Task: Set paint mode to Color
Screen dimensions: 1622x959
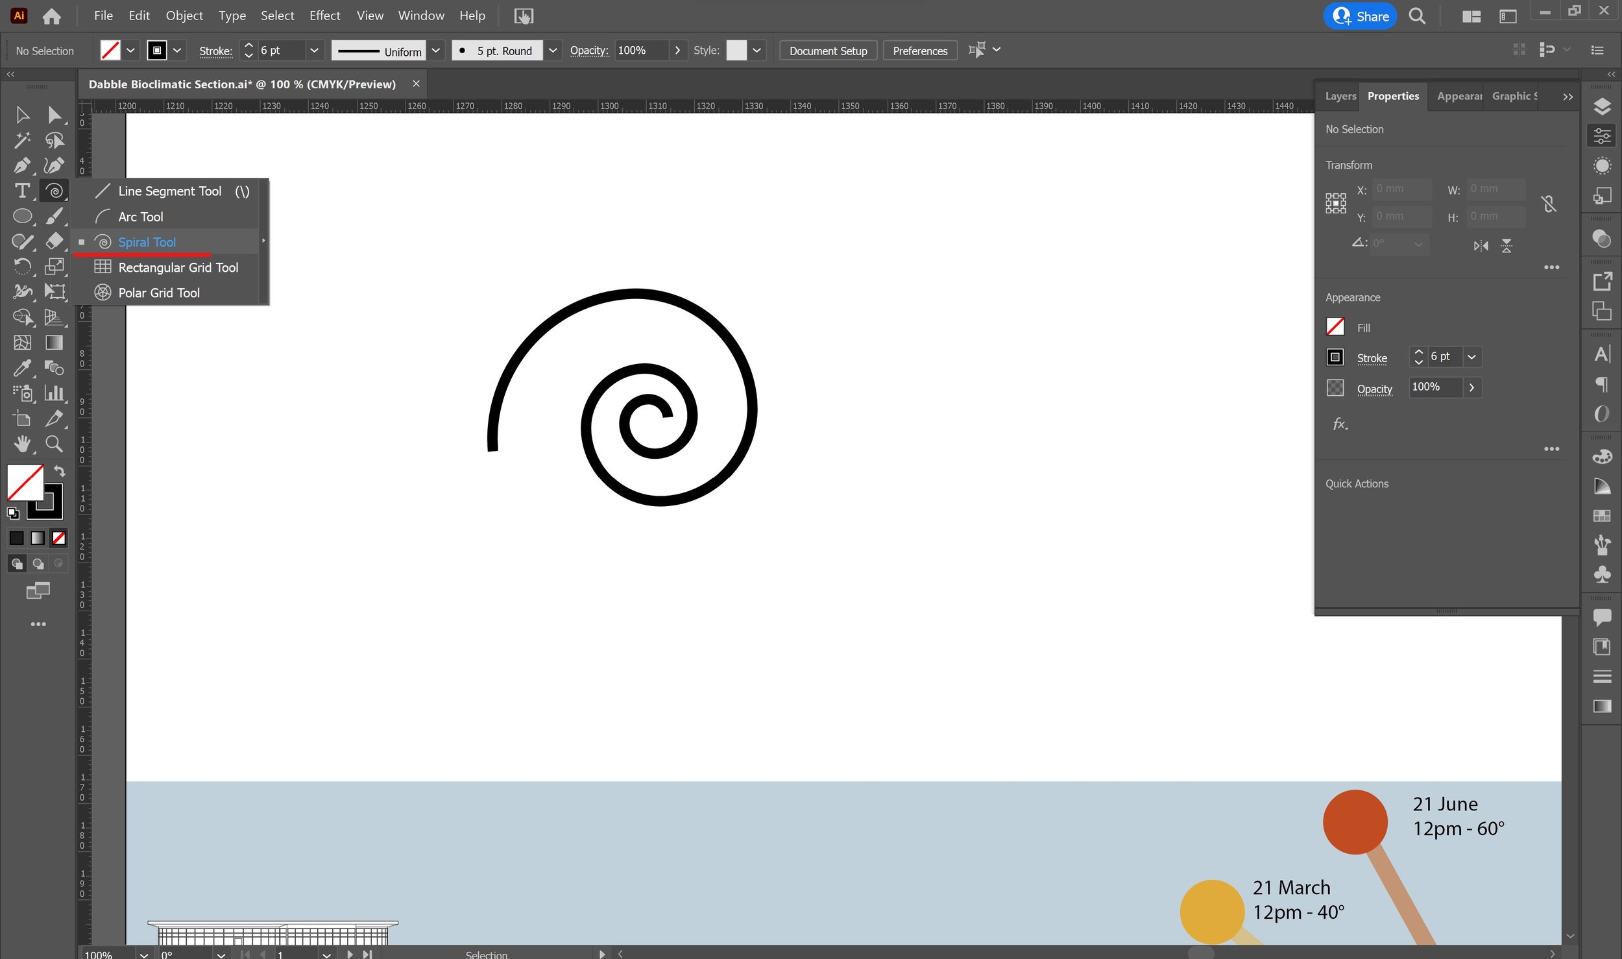Action: pos(17,538)
